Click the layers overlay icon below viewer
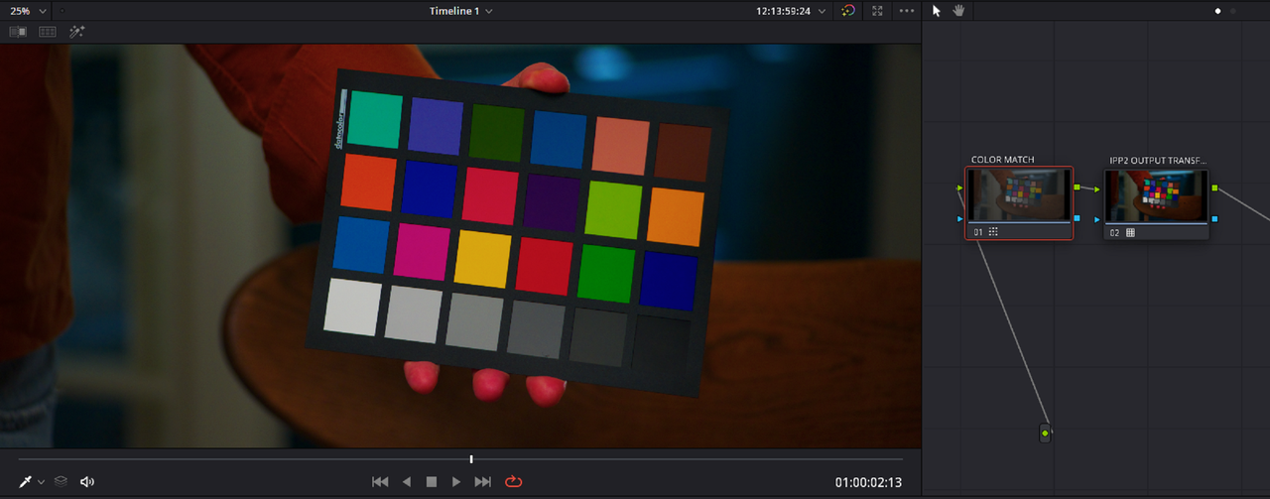Viewport: 1270px width, 499px height. pos(61,481)
